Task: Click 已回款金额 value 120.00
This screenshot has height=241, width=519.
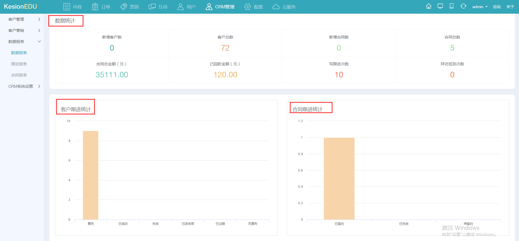Action: 225,75
